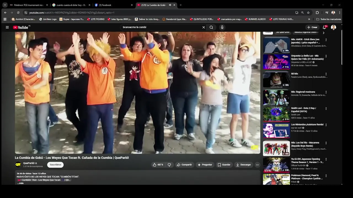This screenshot has width=353, height=198.
Task: Open the Mix: AMOR Erick Elera thumbnail
Action: point(276,45)
